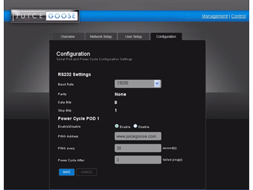Click the Juice Goose logo

45,16
